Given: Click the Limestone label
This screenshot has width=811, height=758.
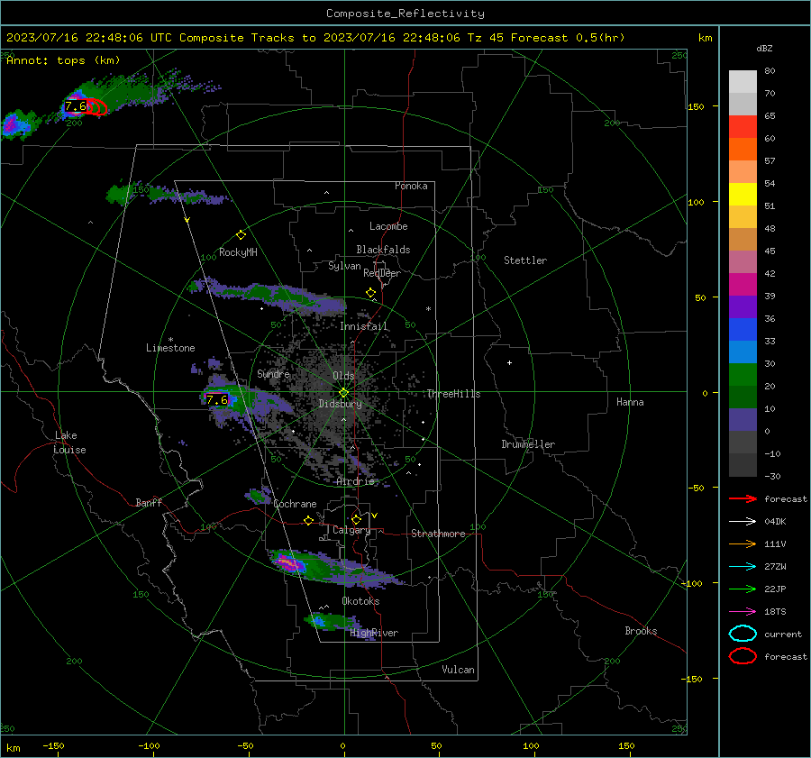Looking at the screenshot, I should pyautogui.click(x=170, y=348).
